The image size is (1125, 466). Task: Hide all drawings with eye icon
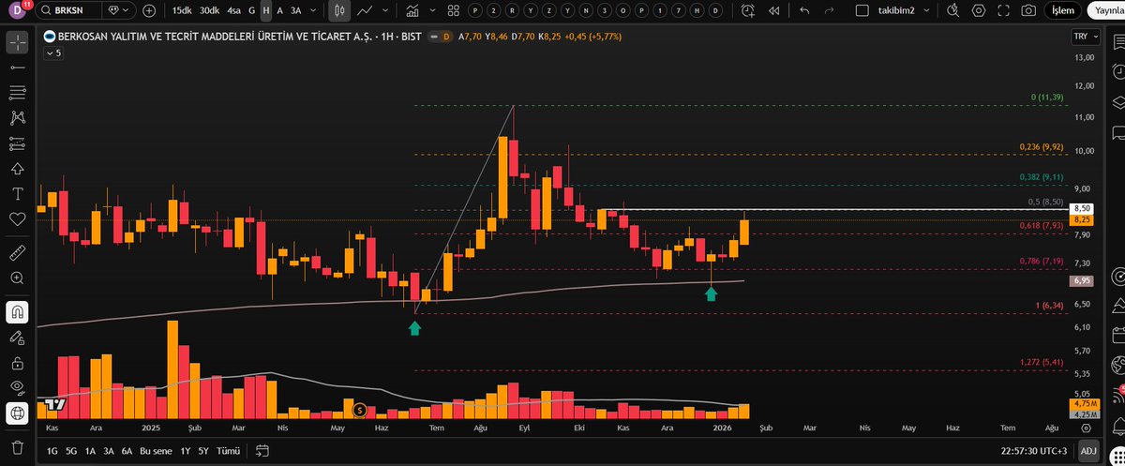[x=17, y=387]
